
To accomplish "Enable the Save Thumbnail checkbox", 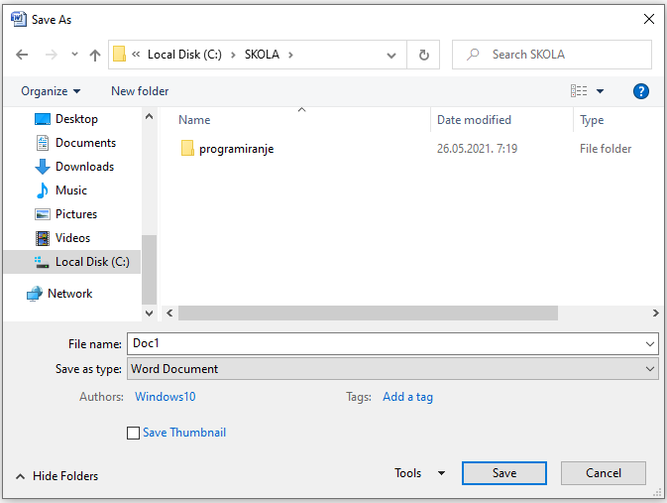I will (x=134, y=433).
